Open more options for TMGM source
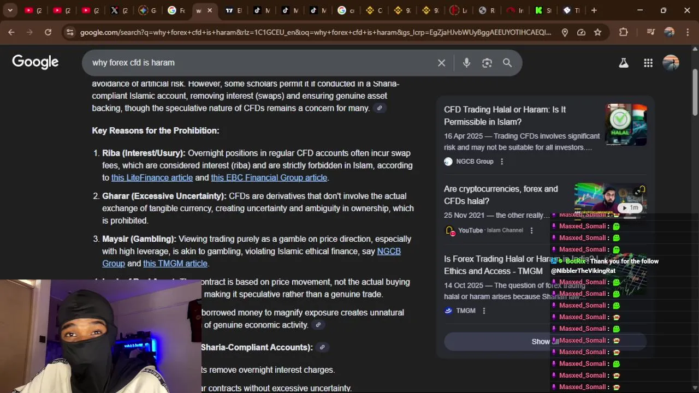Viewport: 699px width, 393px height. tap(484, 311)
